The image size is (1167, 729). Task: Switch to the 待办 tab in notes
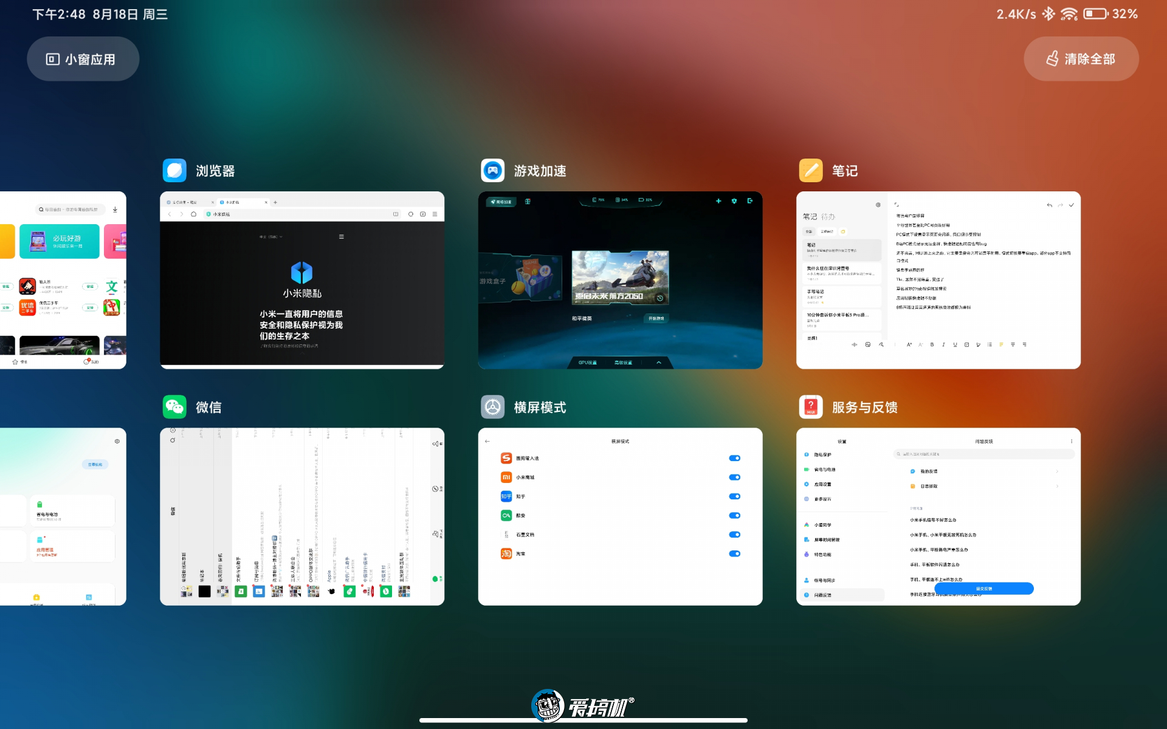point(828,217)
